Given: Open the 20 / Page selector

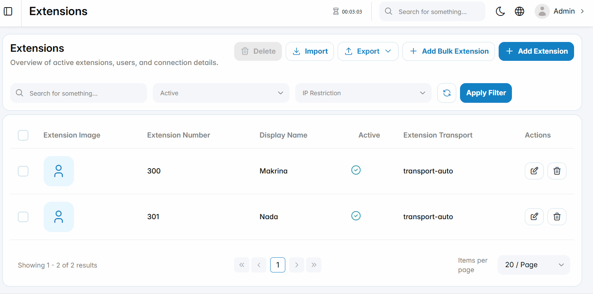Looking at the screenshot, I should click(x=534, y=265).
